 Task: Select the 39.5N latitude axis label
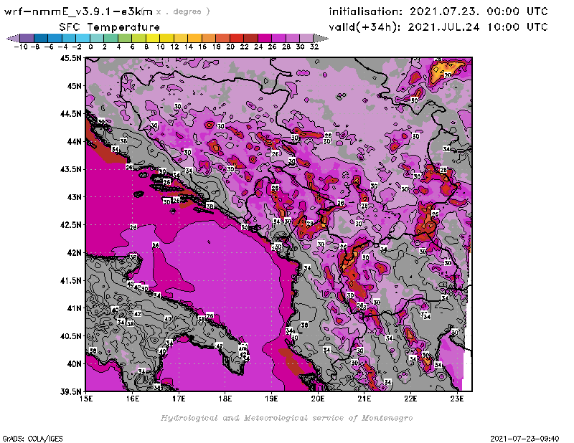[x=70, y=392]
